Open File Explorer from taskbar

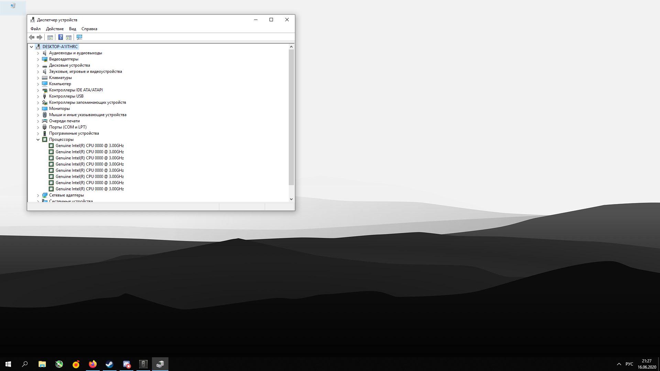42,364
